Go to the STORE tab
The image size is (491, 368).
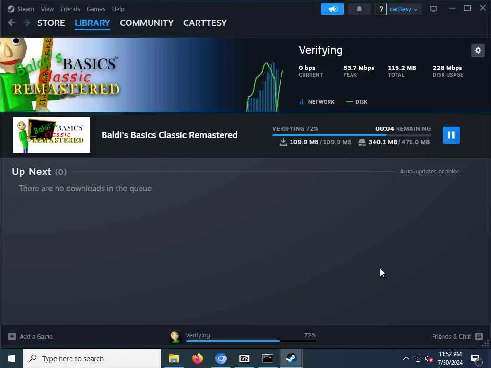click(x=51, y=23)
